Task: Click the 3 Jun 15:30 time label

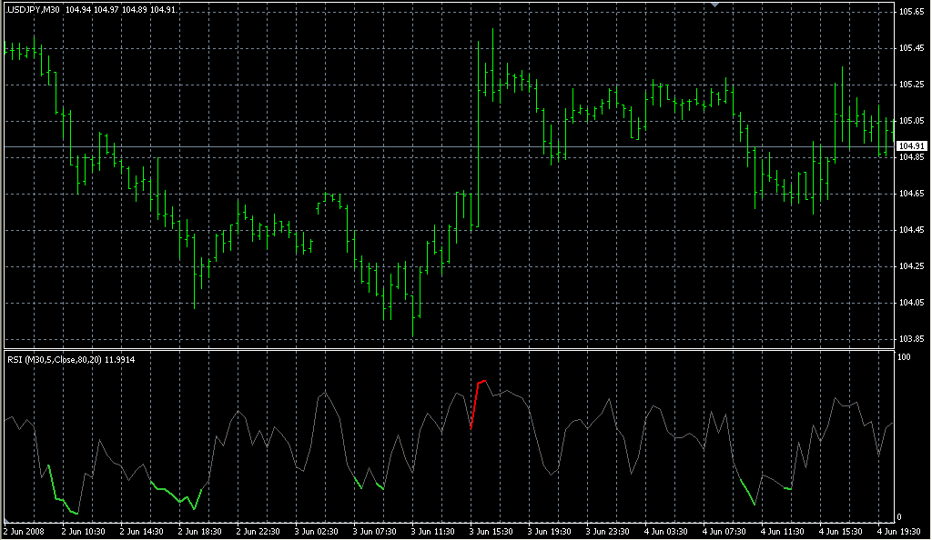Action: [x=492, y=531]
